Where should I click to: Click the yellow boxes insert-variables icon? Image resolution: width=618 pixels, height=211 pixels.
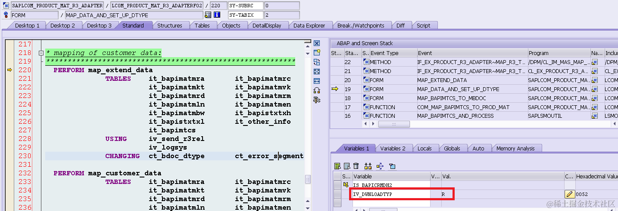pos(368,166)
